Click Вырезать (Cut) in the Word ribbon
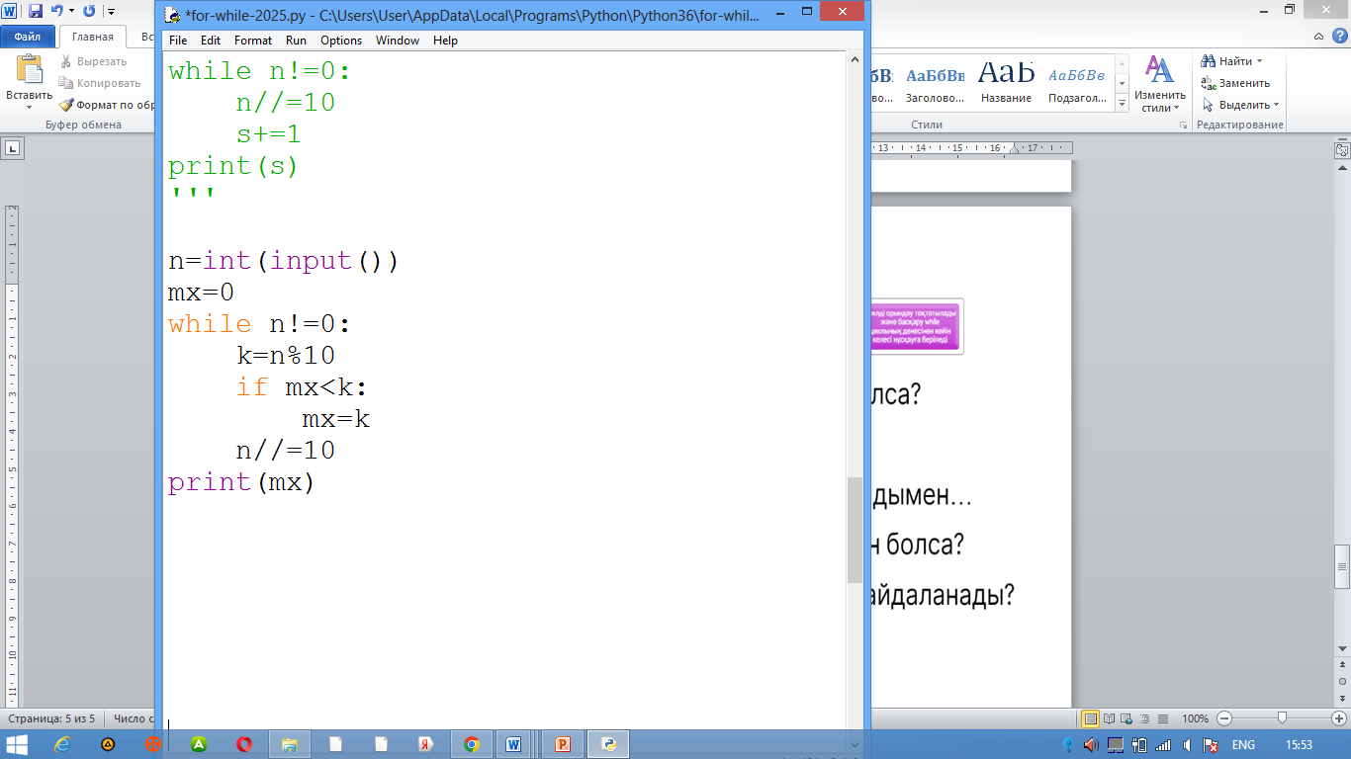 click(x=93, y=61)
